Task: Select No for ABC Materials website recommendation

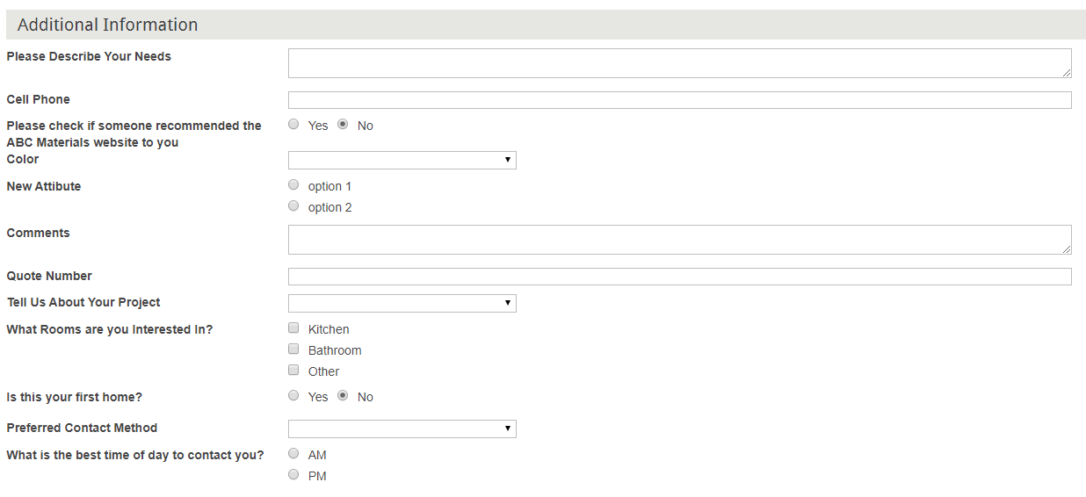Action: point(343,125)
